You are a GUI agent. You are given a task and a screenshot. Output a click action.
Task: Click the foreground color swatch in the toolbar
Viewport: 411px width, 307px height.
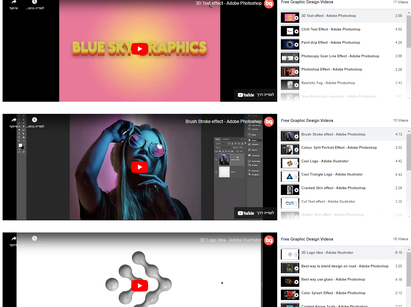tap(20, 145)
